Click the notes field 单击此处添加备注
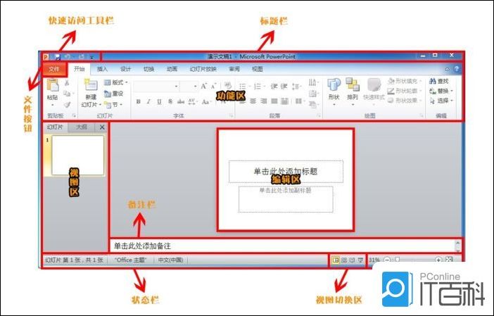 282,246
